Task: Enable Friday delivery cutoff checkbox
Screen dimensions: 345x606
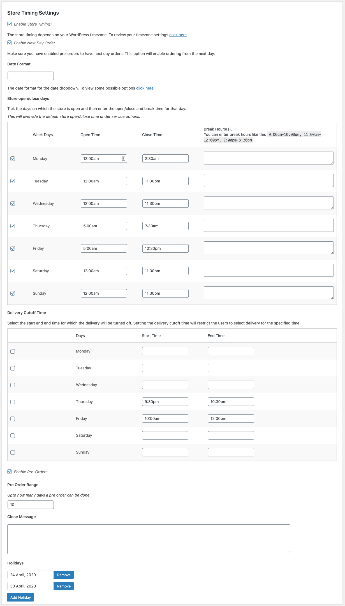Action: [x=13, y=419]
